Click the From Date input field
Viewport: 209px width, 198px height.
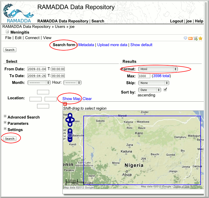point(37,69)
